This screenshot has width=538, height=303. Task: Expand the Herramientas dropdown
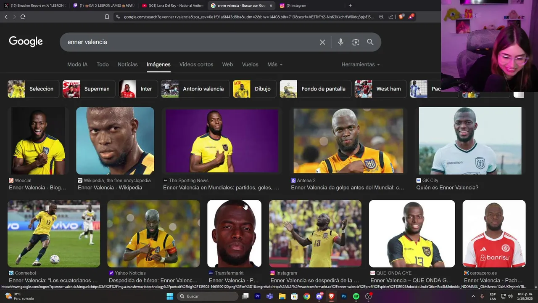(x=361, y=64)
